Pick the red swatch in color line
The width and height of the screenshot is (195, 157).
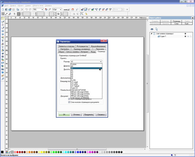click(x=18, y=152)
